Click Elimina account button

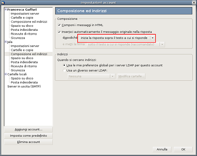(x=28, y=142)
